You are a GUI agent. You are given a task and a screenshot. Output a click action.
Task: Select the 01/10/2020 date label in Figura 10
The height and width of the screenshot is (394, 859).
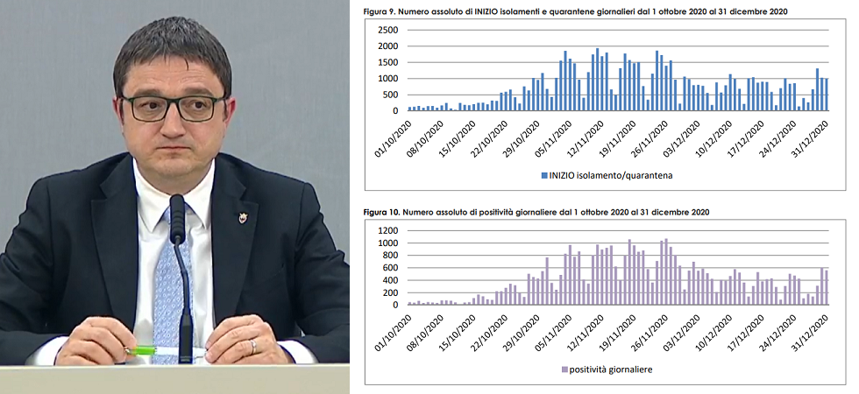pos(393,336)
